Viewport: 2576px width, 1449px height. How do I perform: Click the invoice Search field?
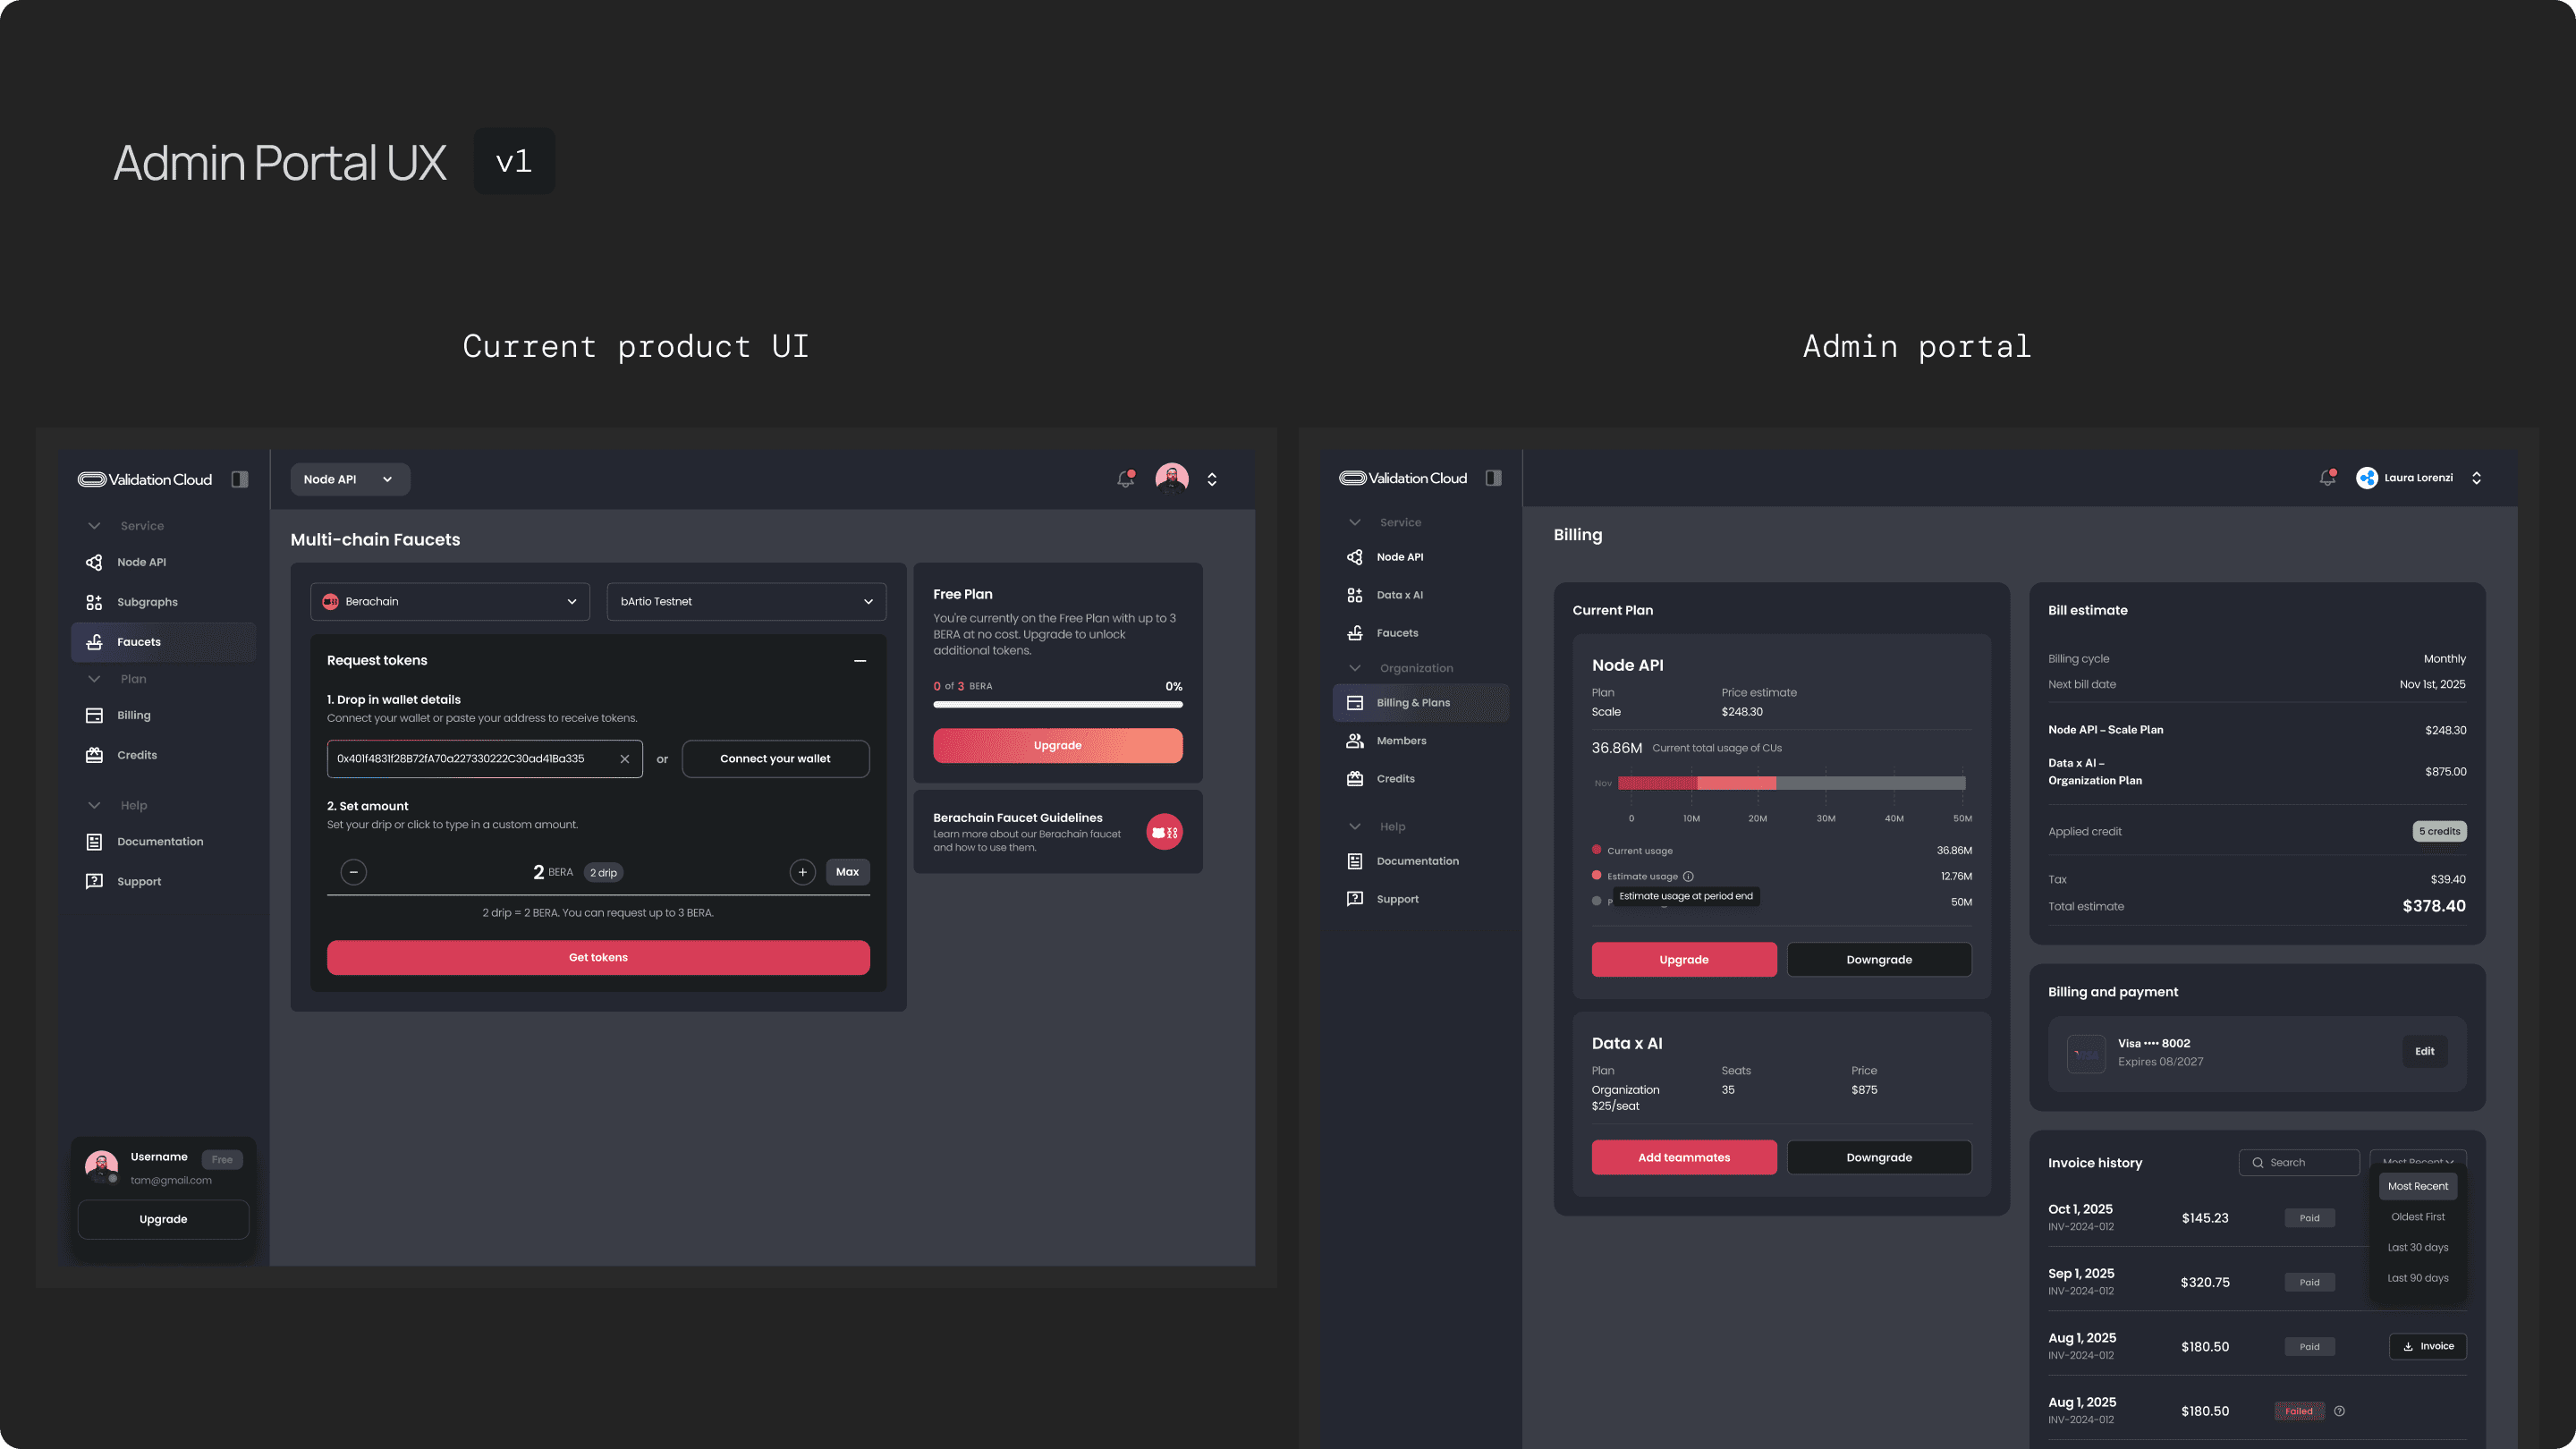click(2298, 1162)
